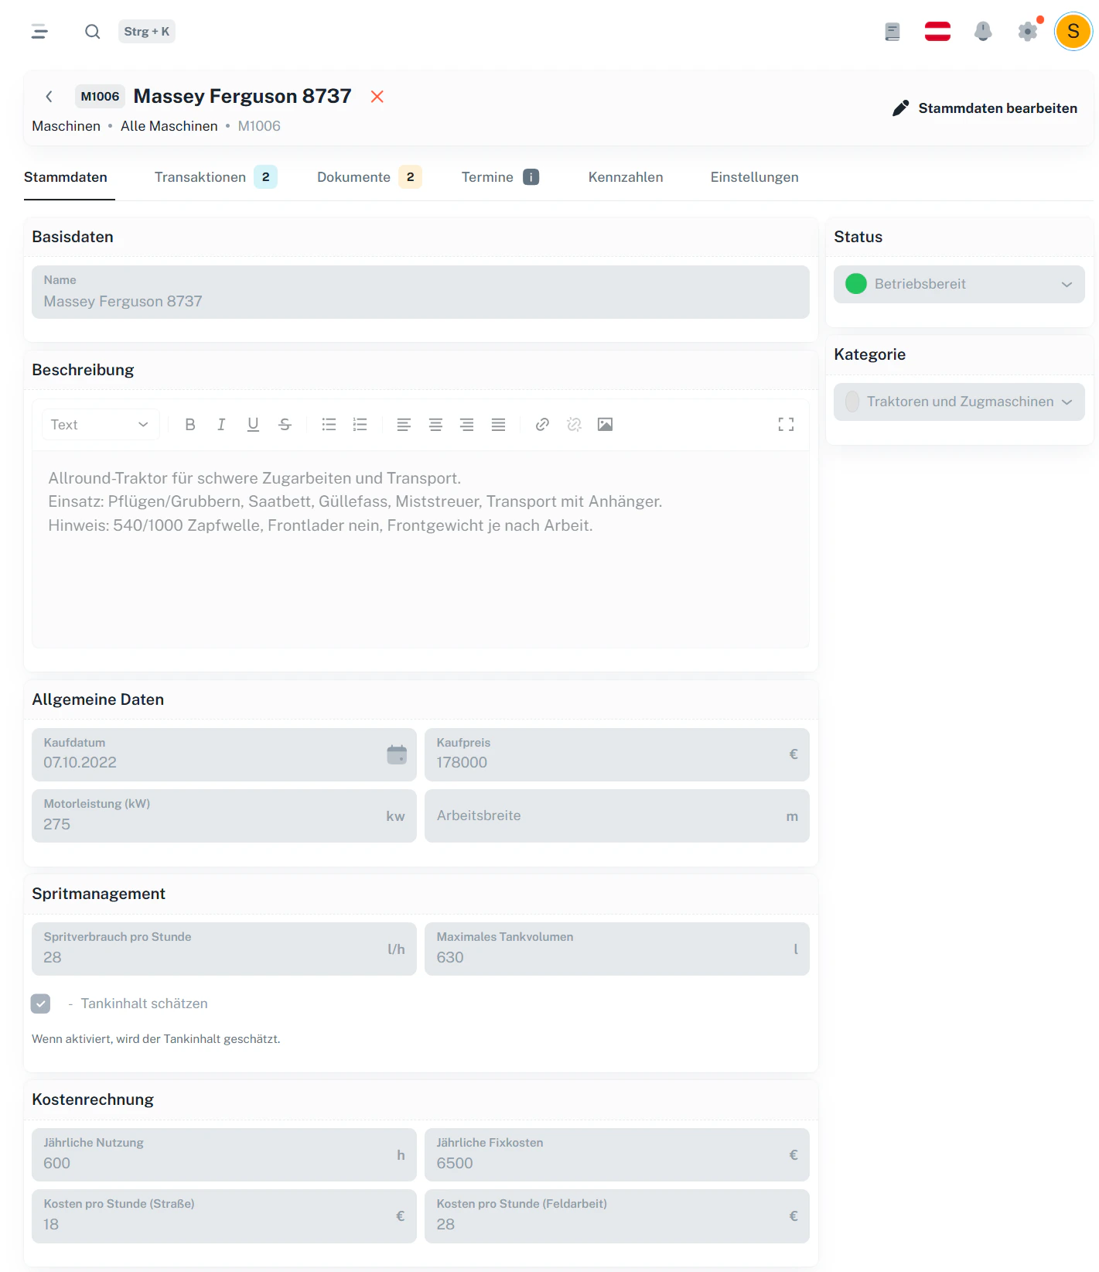Viewport: 1099px width, 1272px height.
Task: Insert a link in the description editor
Action: click(x=542, y=424)
